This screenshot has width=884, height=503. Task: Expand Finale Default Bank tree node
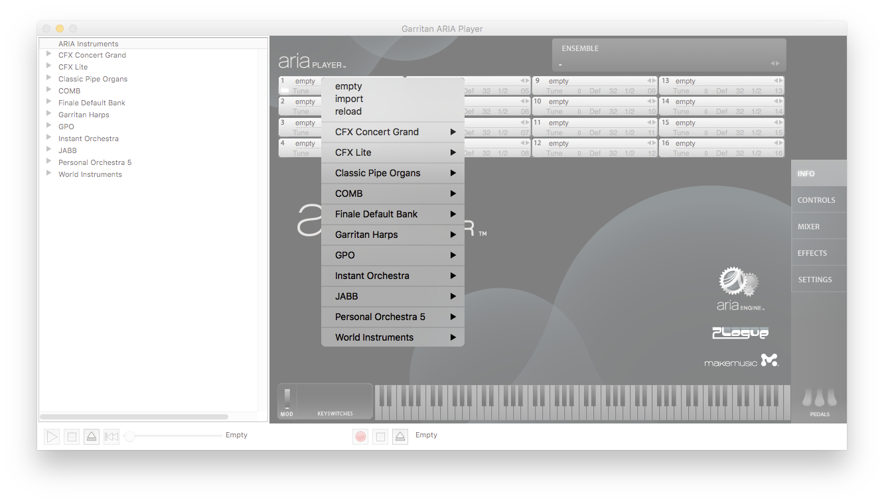49,102
